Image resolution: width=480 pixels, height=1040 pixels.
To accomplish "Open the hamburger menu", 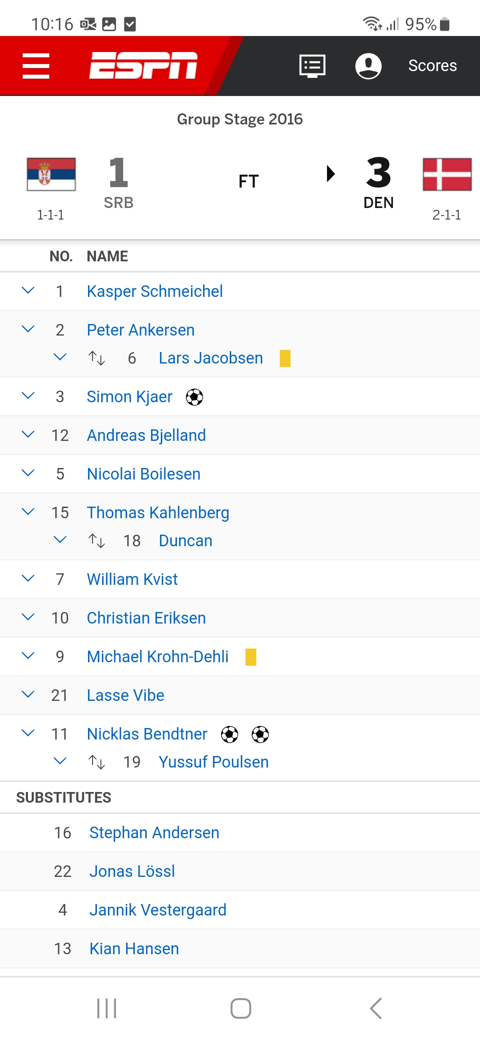I will coord(36,66).
